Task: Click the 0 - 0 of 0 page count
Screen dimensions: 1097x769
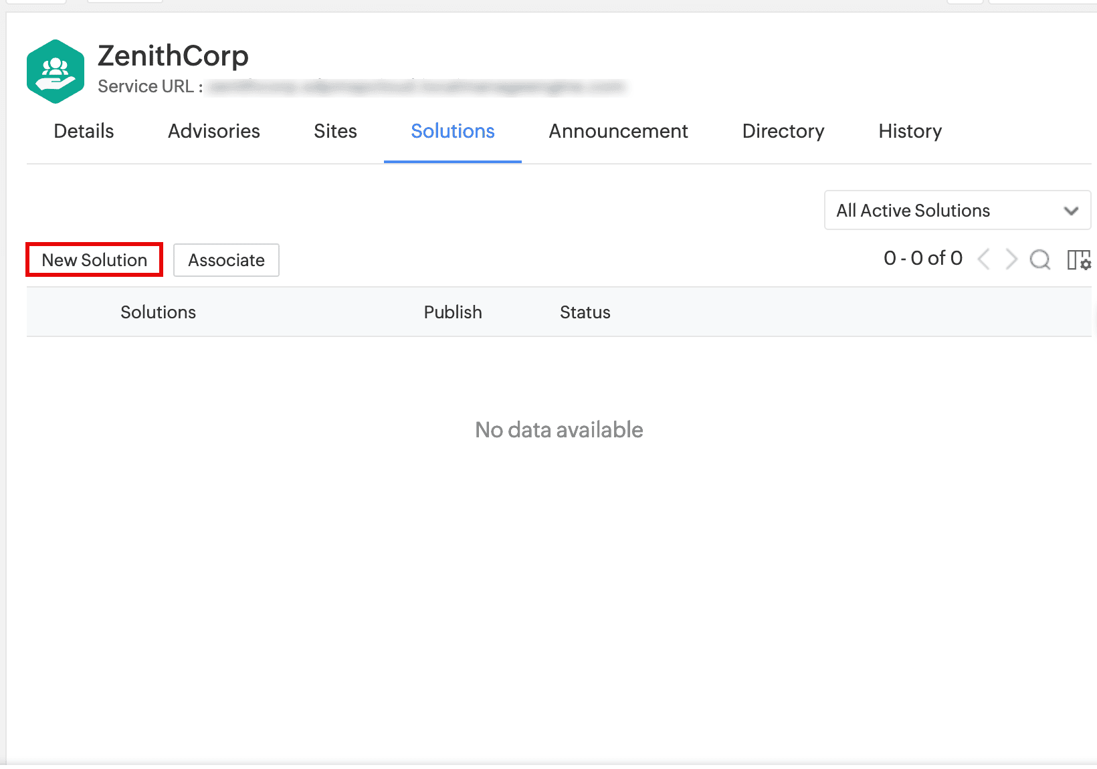Action: 922,259
